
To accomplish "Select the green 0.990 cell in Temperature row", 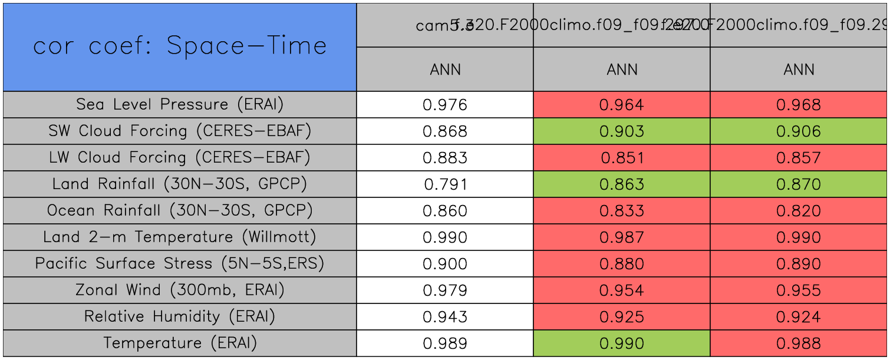I will coord(622,344).
